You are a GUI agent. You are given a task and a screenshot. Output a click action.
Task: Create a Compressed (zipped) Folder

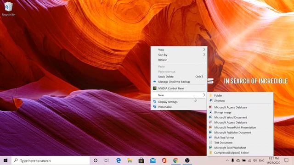pos(240,153)
